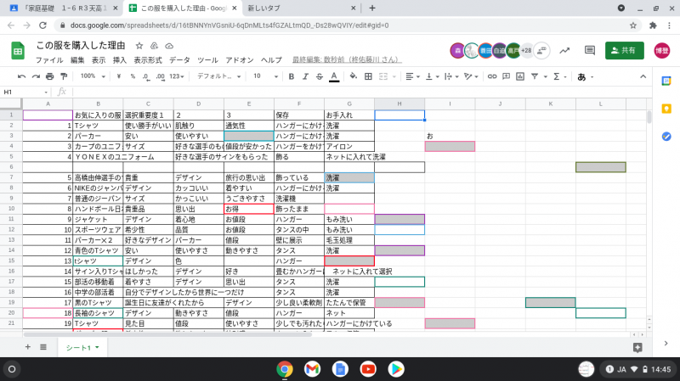Open the zoom 100% dropdown
Screen dimensions: 680x381
(92, 76)
